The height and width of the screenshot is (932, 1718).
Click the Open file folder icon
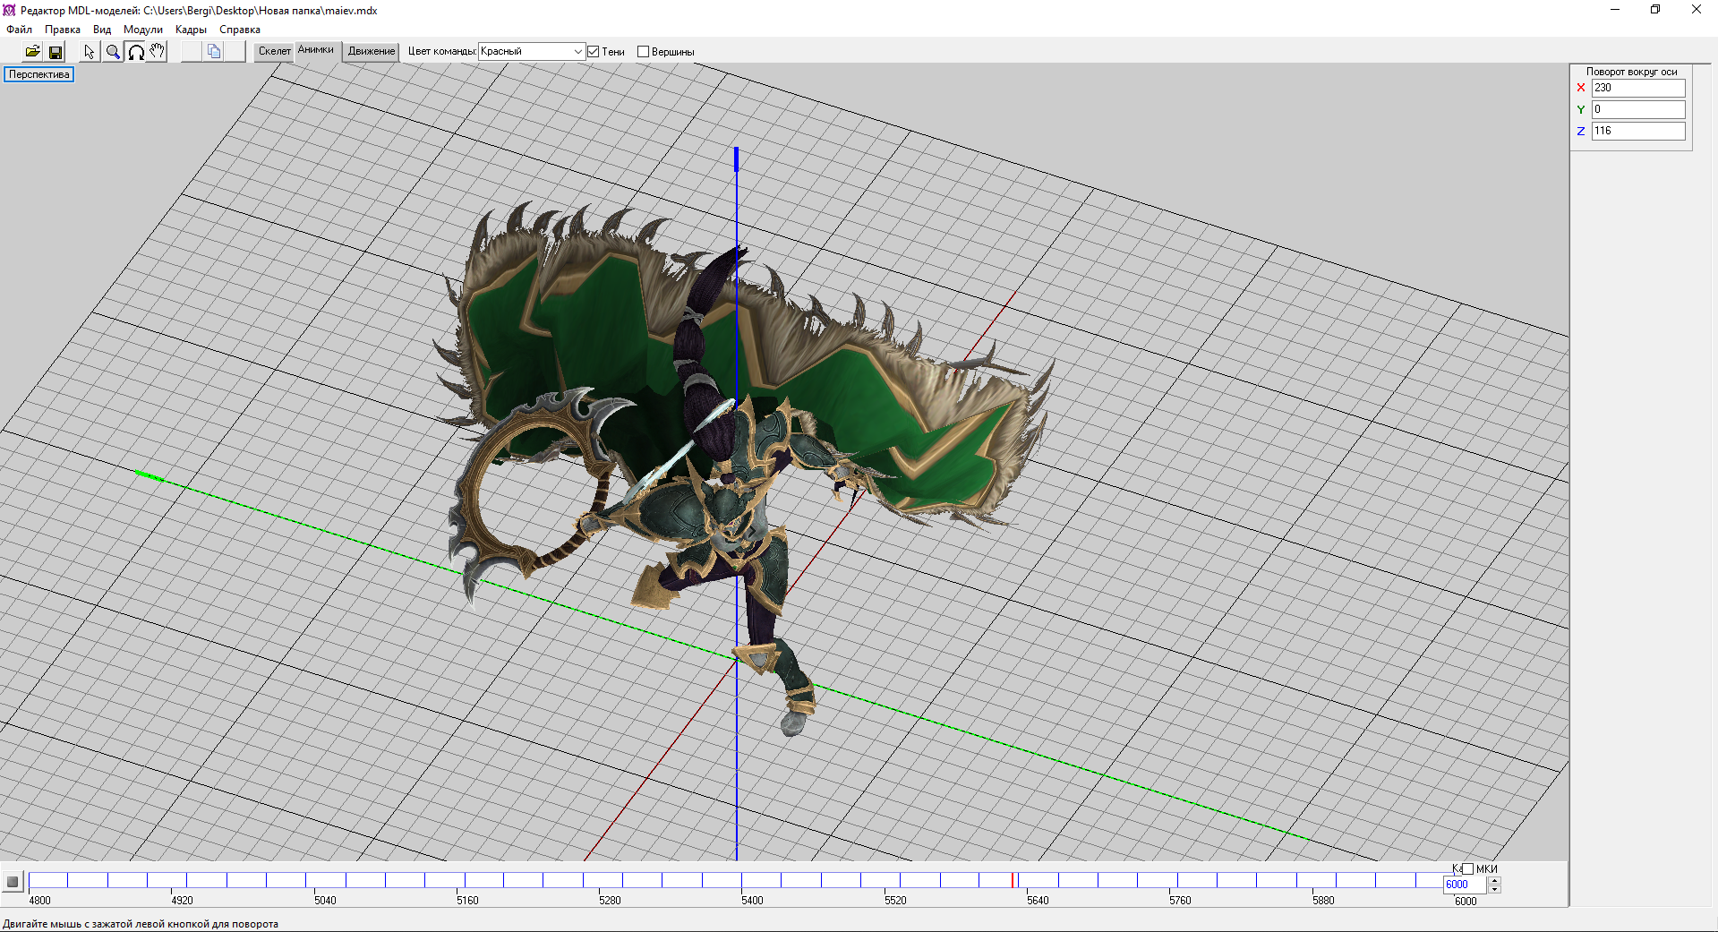point(32,52)
